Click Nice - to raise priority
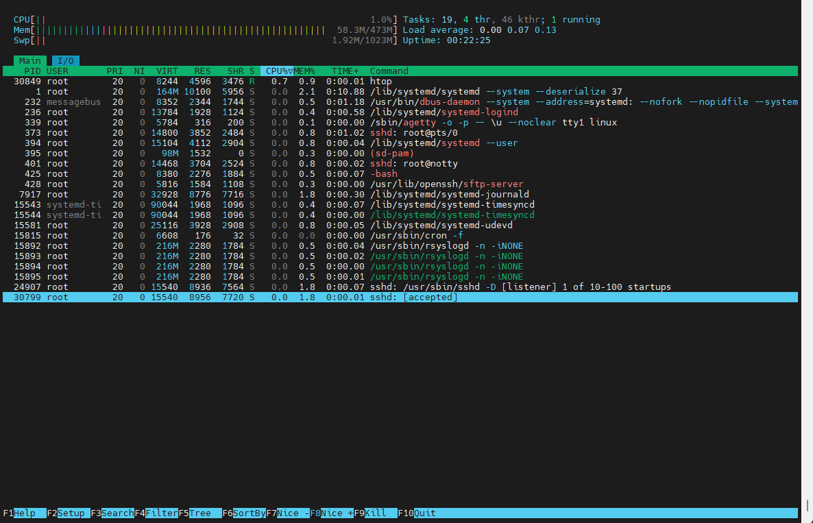 point(288,513)
